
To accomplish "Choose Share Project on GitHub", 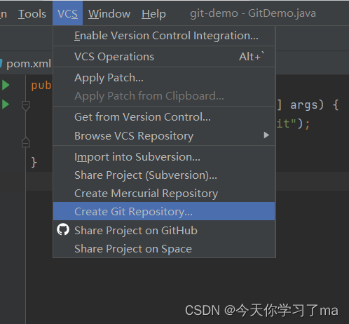I will [x=164, y=230].
